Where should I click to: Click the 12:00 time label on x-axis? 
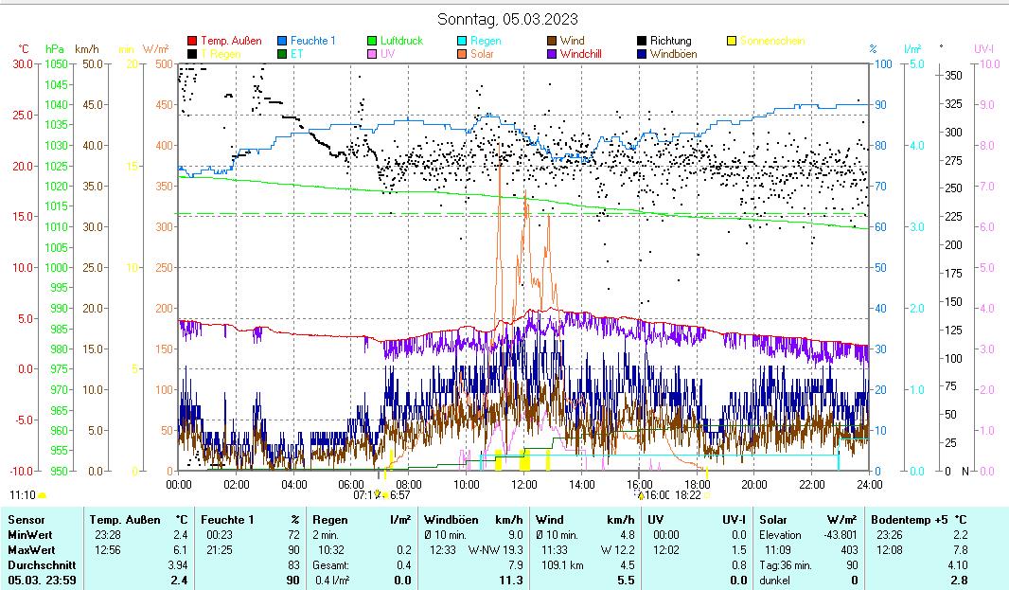pos(524,484)
